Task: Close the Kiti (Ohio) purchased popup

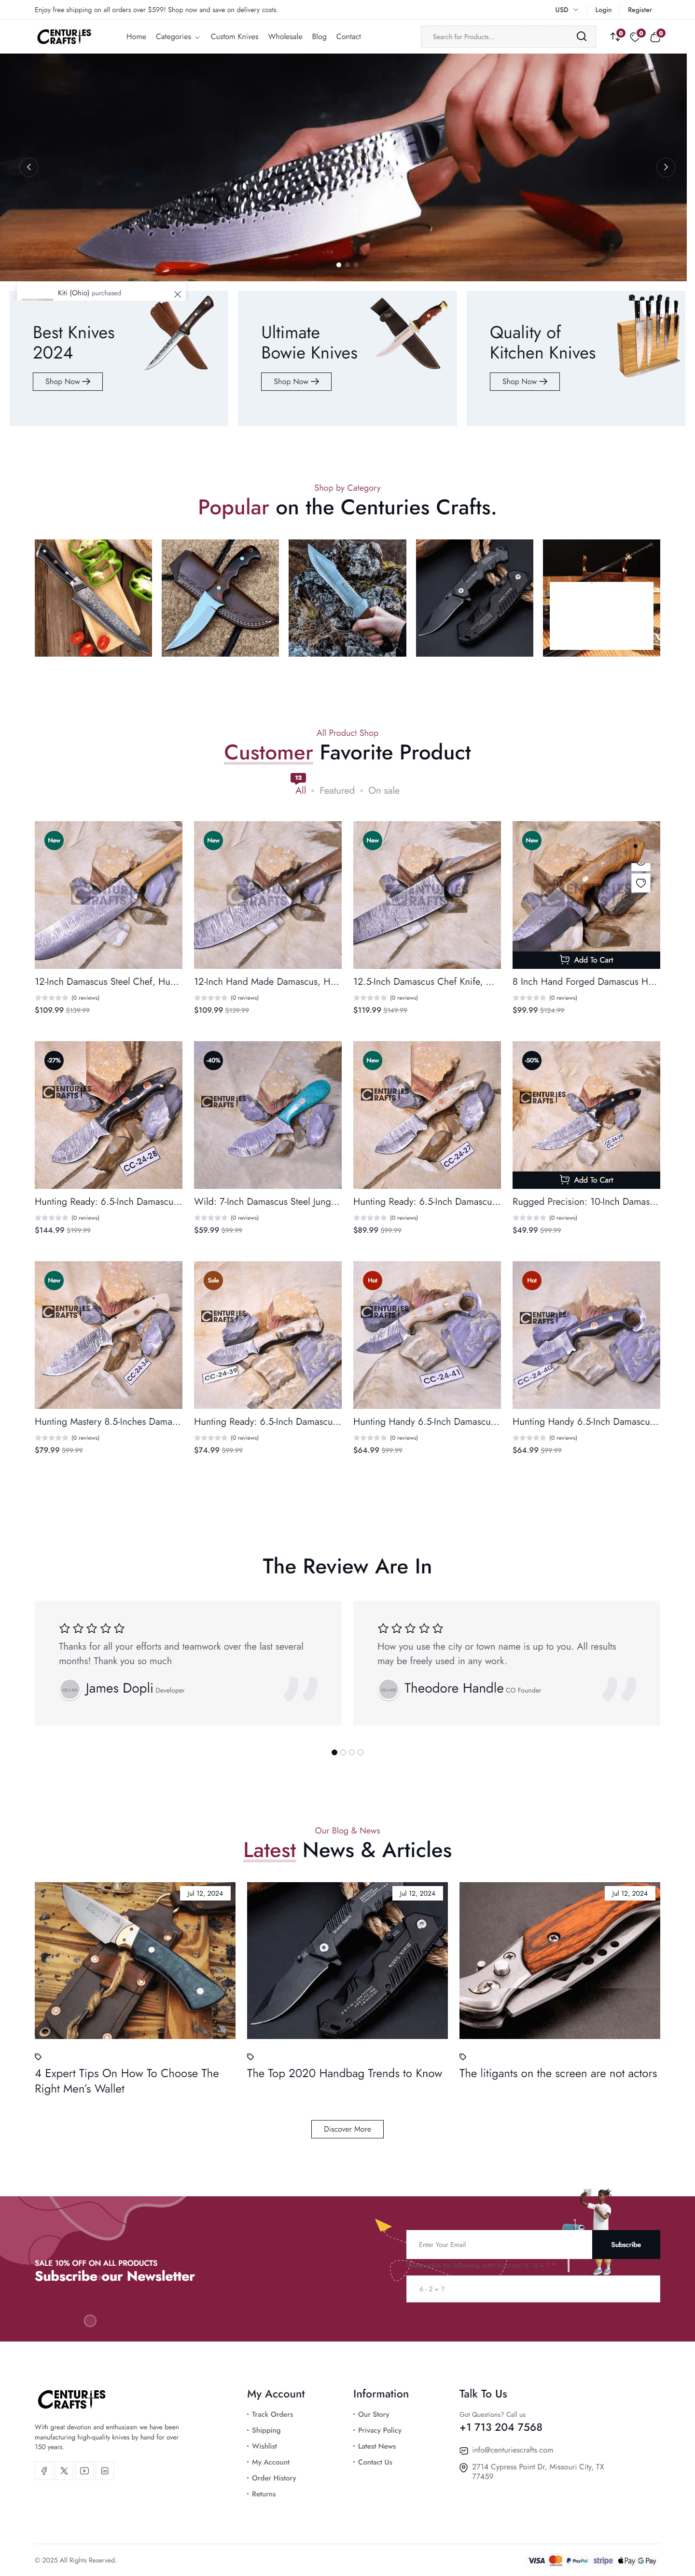Action: (x=177, y=294)
